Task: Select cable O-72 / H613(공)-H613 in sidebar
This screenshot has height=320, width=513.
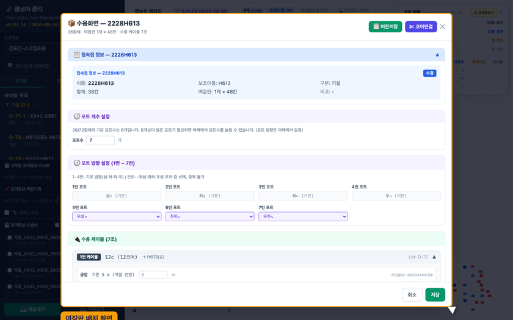Action: click(x=35, y=140)
